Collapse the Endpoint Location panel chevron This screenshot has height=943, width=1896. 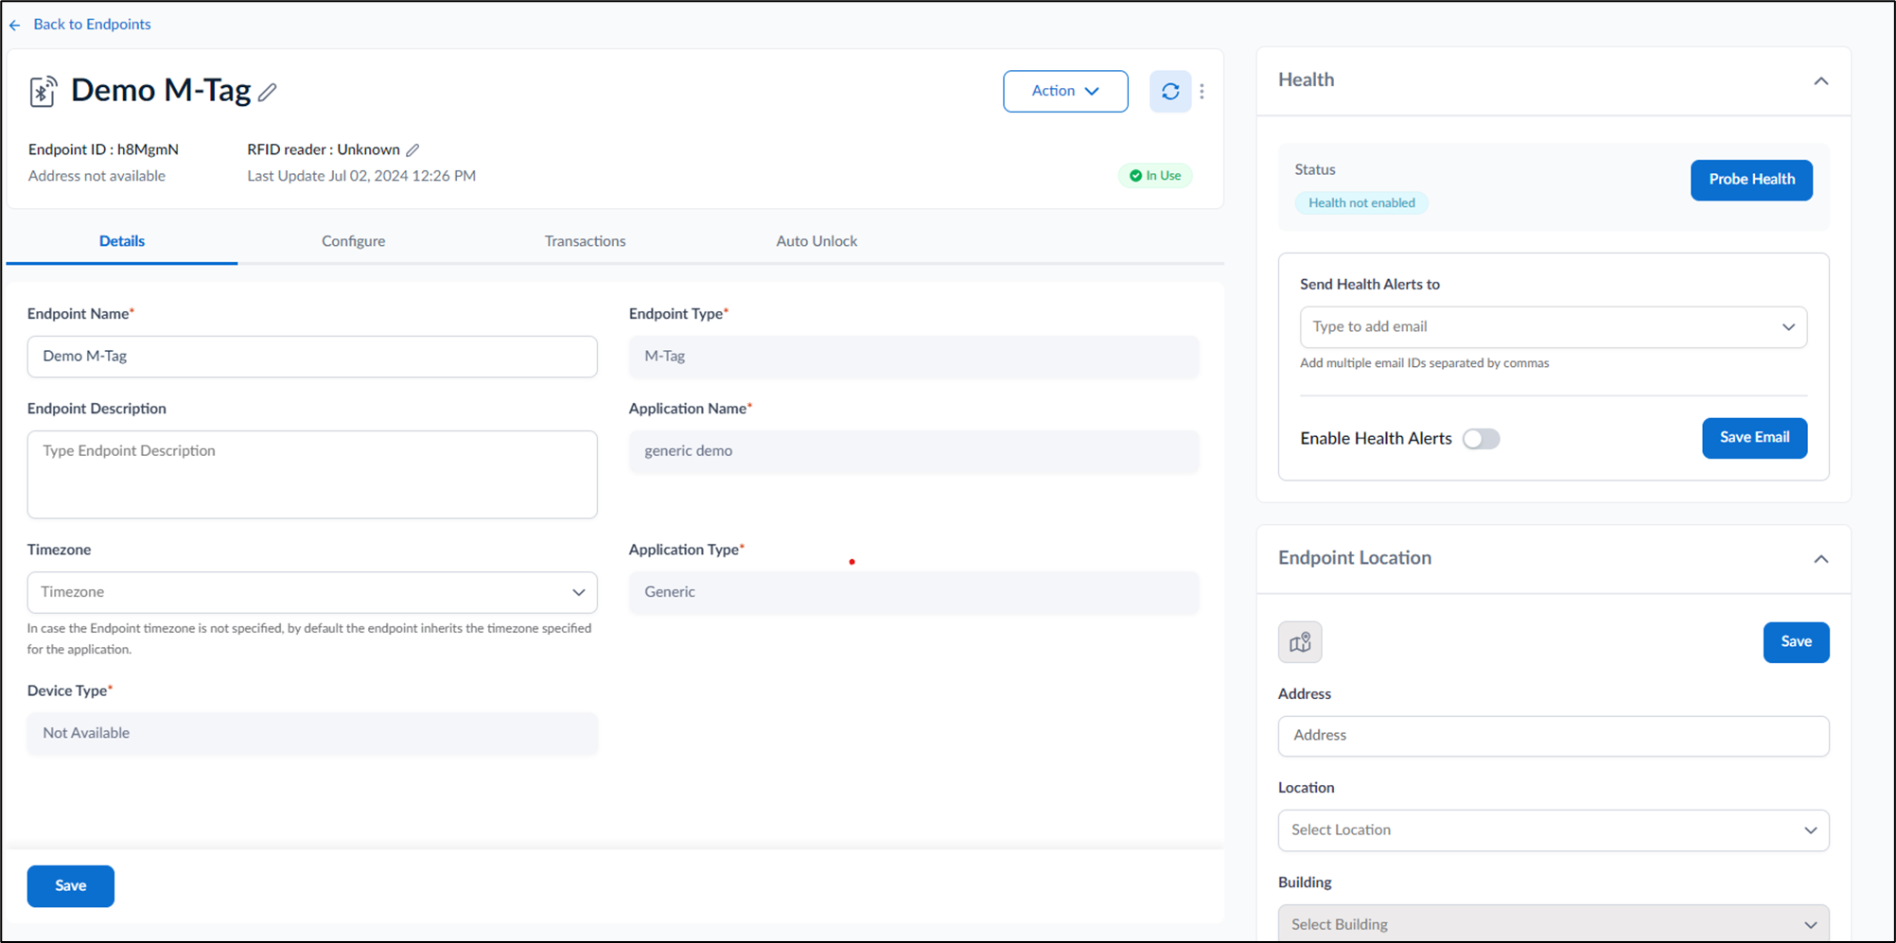(x=1820, y=559)
